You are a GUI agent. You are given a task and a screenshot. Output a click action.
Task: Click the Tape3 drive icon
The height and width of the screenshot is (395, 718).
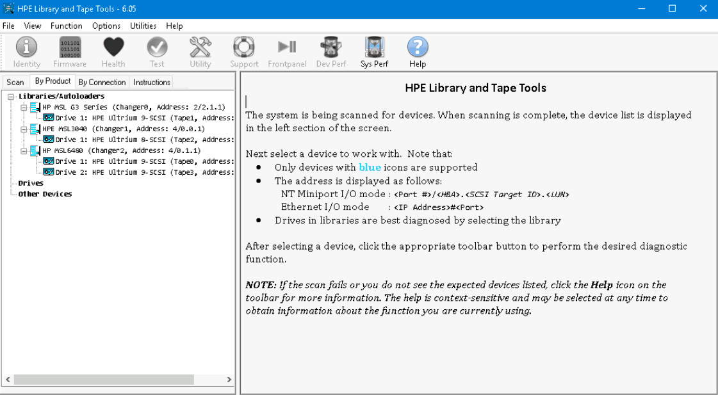(x=48, y=172)
